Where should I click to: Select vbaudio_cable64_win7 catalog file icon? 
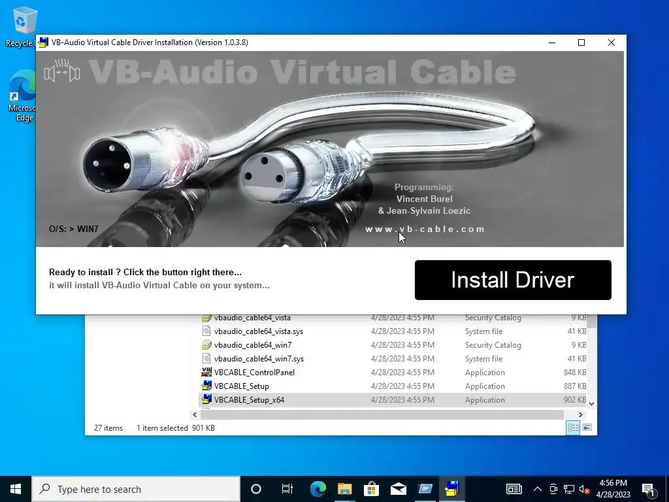206,345
